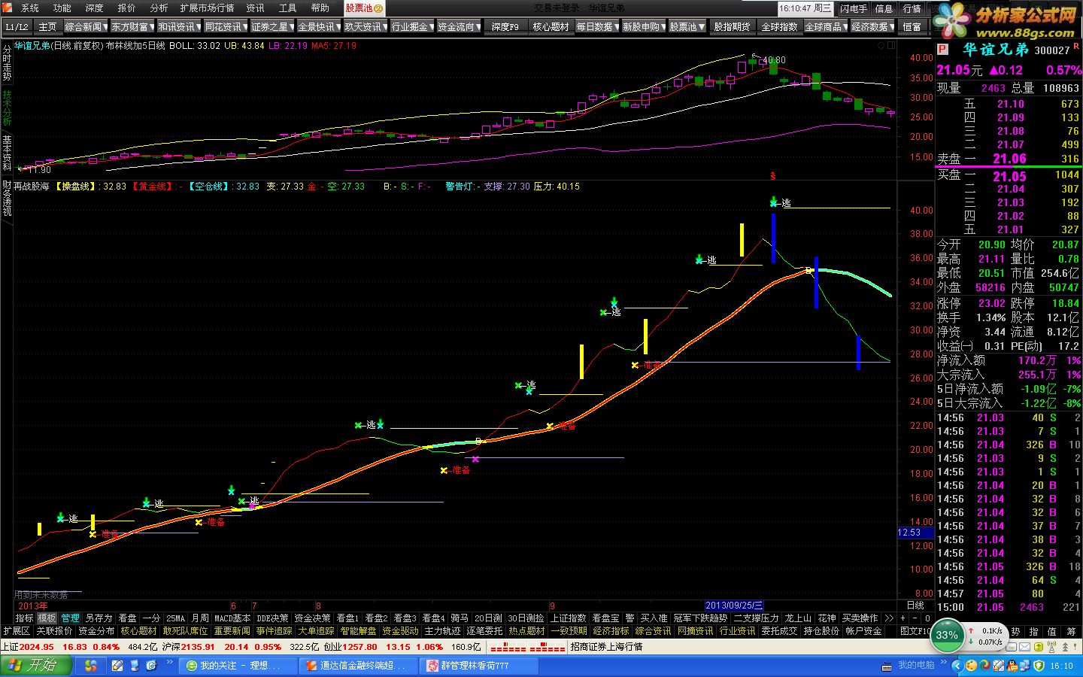Click the IE quick launch icon
Viewport: 1083px width, 677px height.
coord(150,666)
